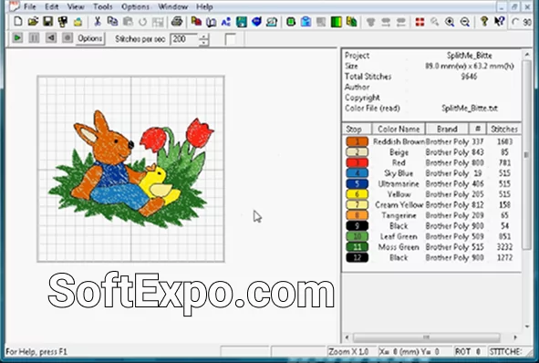
Task: Click the step back arrow simulation button
Action: [51, 37]
